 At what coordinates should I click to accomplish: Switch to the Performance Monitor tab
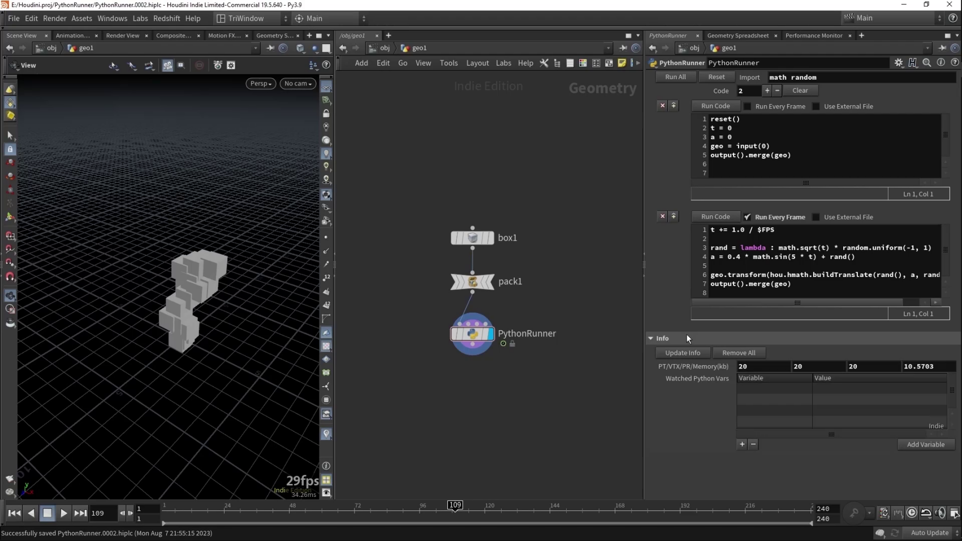(814, 36)
